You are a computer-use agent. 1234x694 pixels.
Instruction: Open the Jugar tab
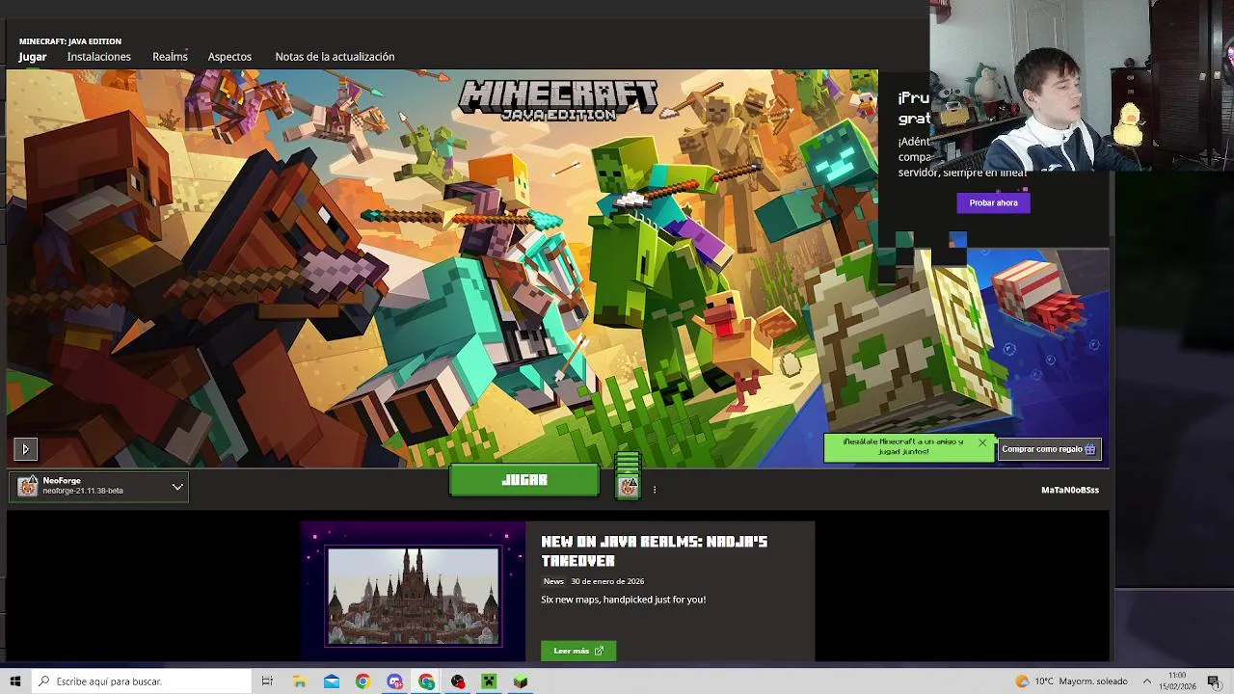pyautogui.click(x=33, y=57)
